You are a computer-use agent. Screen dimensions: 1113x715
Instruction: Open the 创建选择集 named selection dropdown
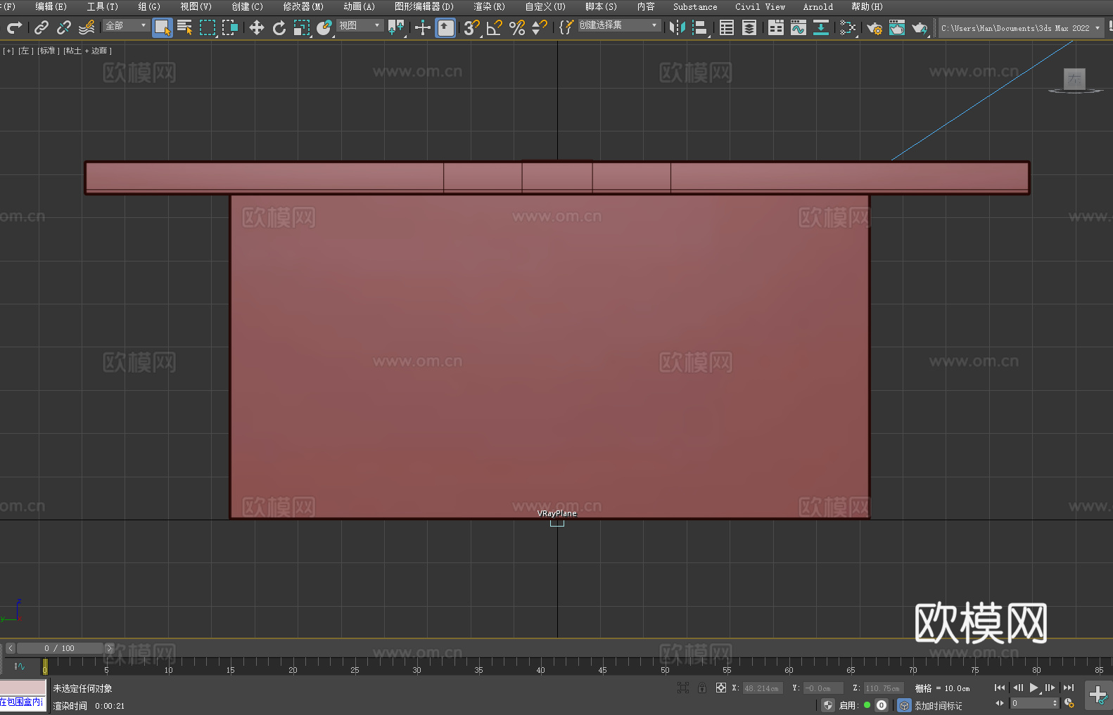pos(619,25)
